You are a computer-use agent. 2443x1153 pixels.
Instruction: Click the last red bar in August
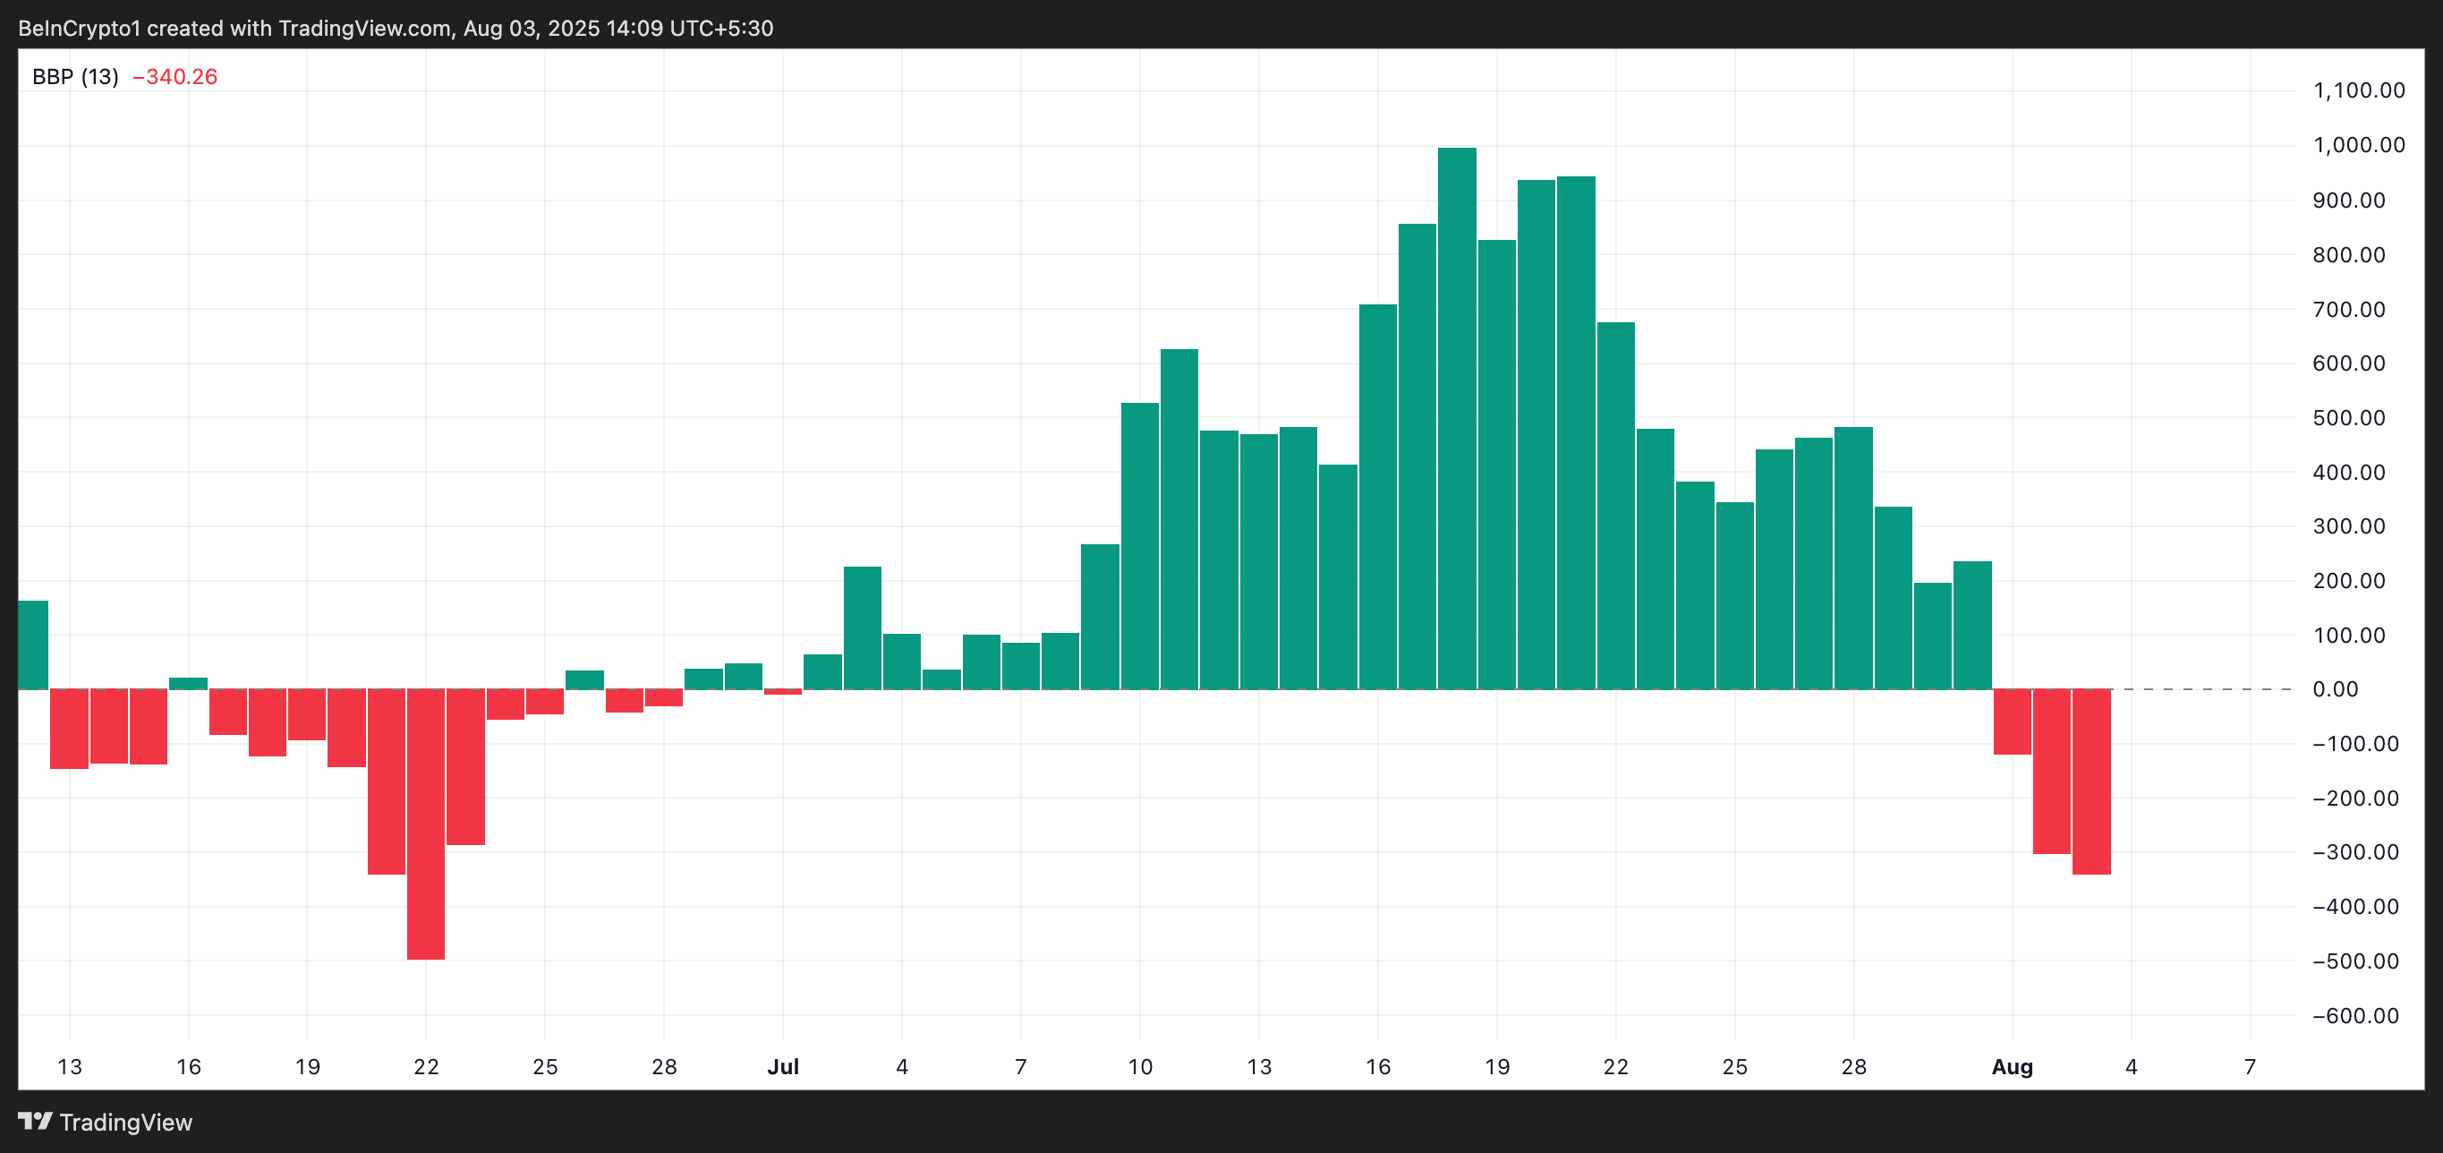[2091, 781]
